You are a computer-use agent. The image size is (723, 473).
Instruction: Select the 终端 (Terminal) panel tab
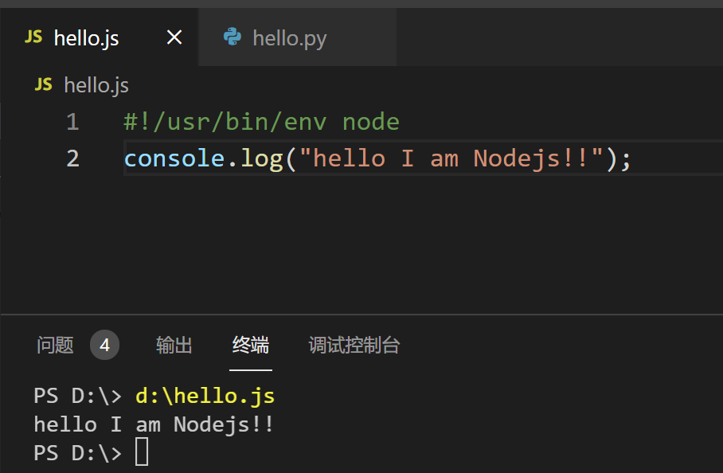tap(251, 345)
